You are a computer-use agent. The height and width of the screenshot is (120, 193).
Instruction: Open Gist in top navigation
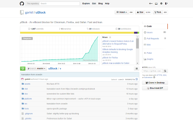pos(94,4)
